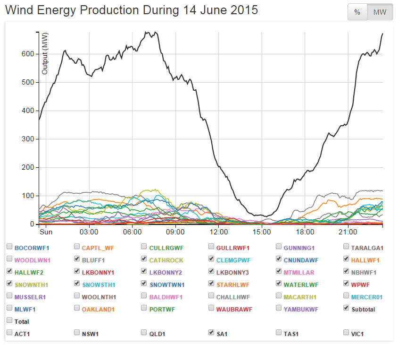Image resolution: width=398 pixels, height=345 pixels.
Task: Select the MW units button
Action: 380,12
